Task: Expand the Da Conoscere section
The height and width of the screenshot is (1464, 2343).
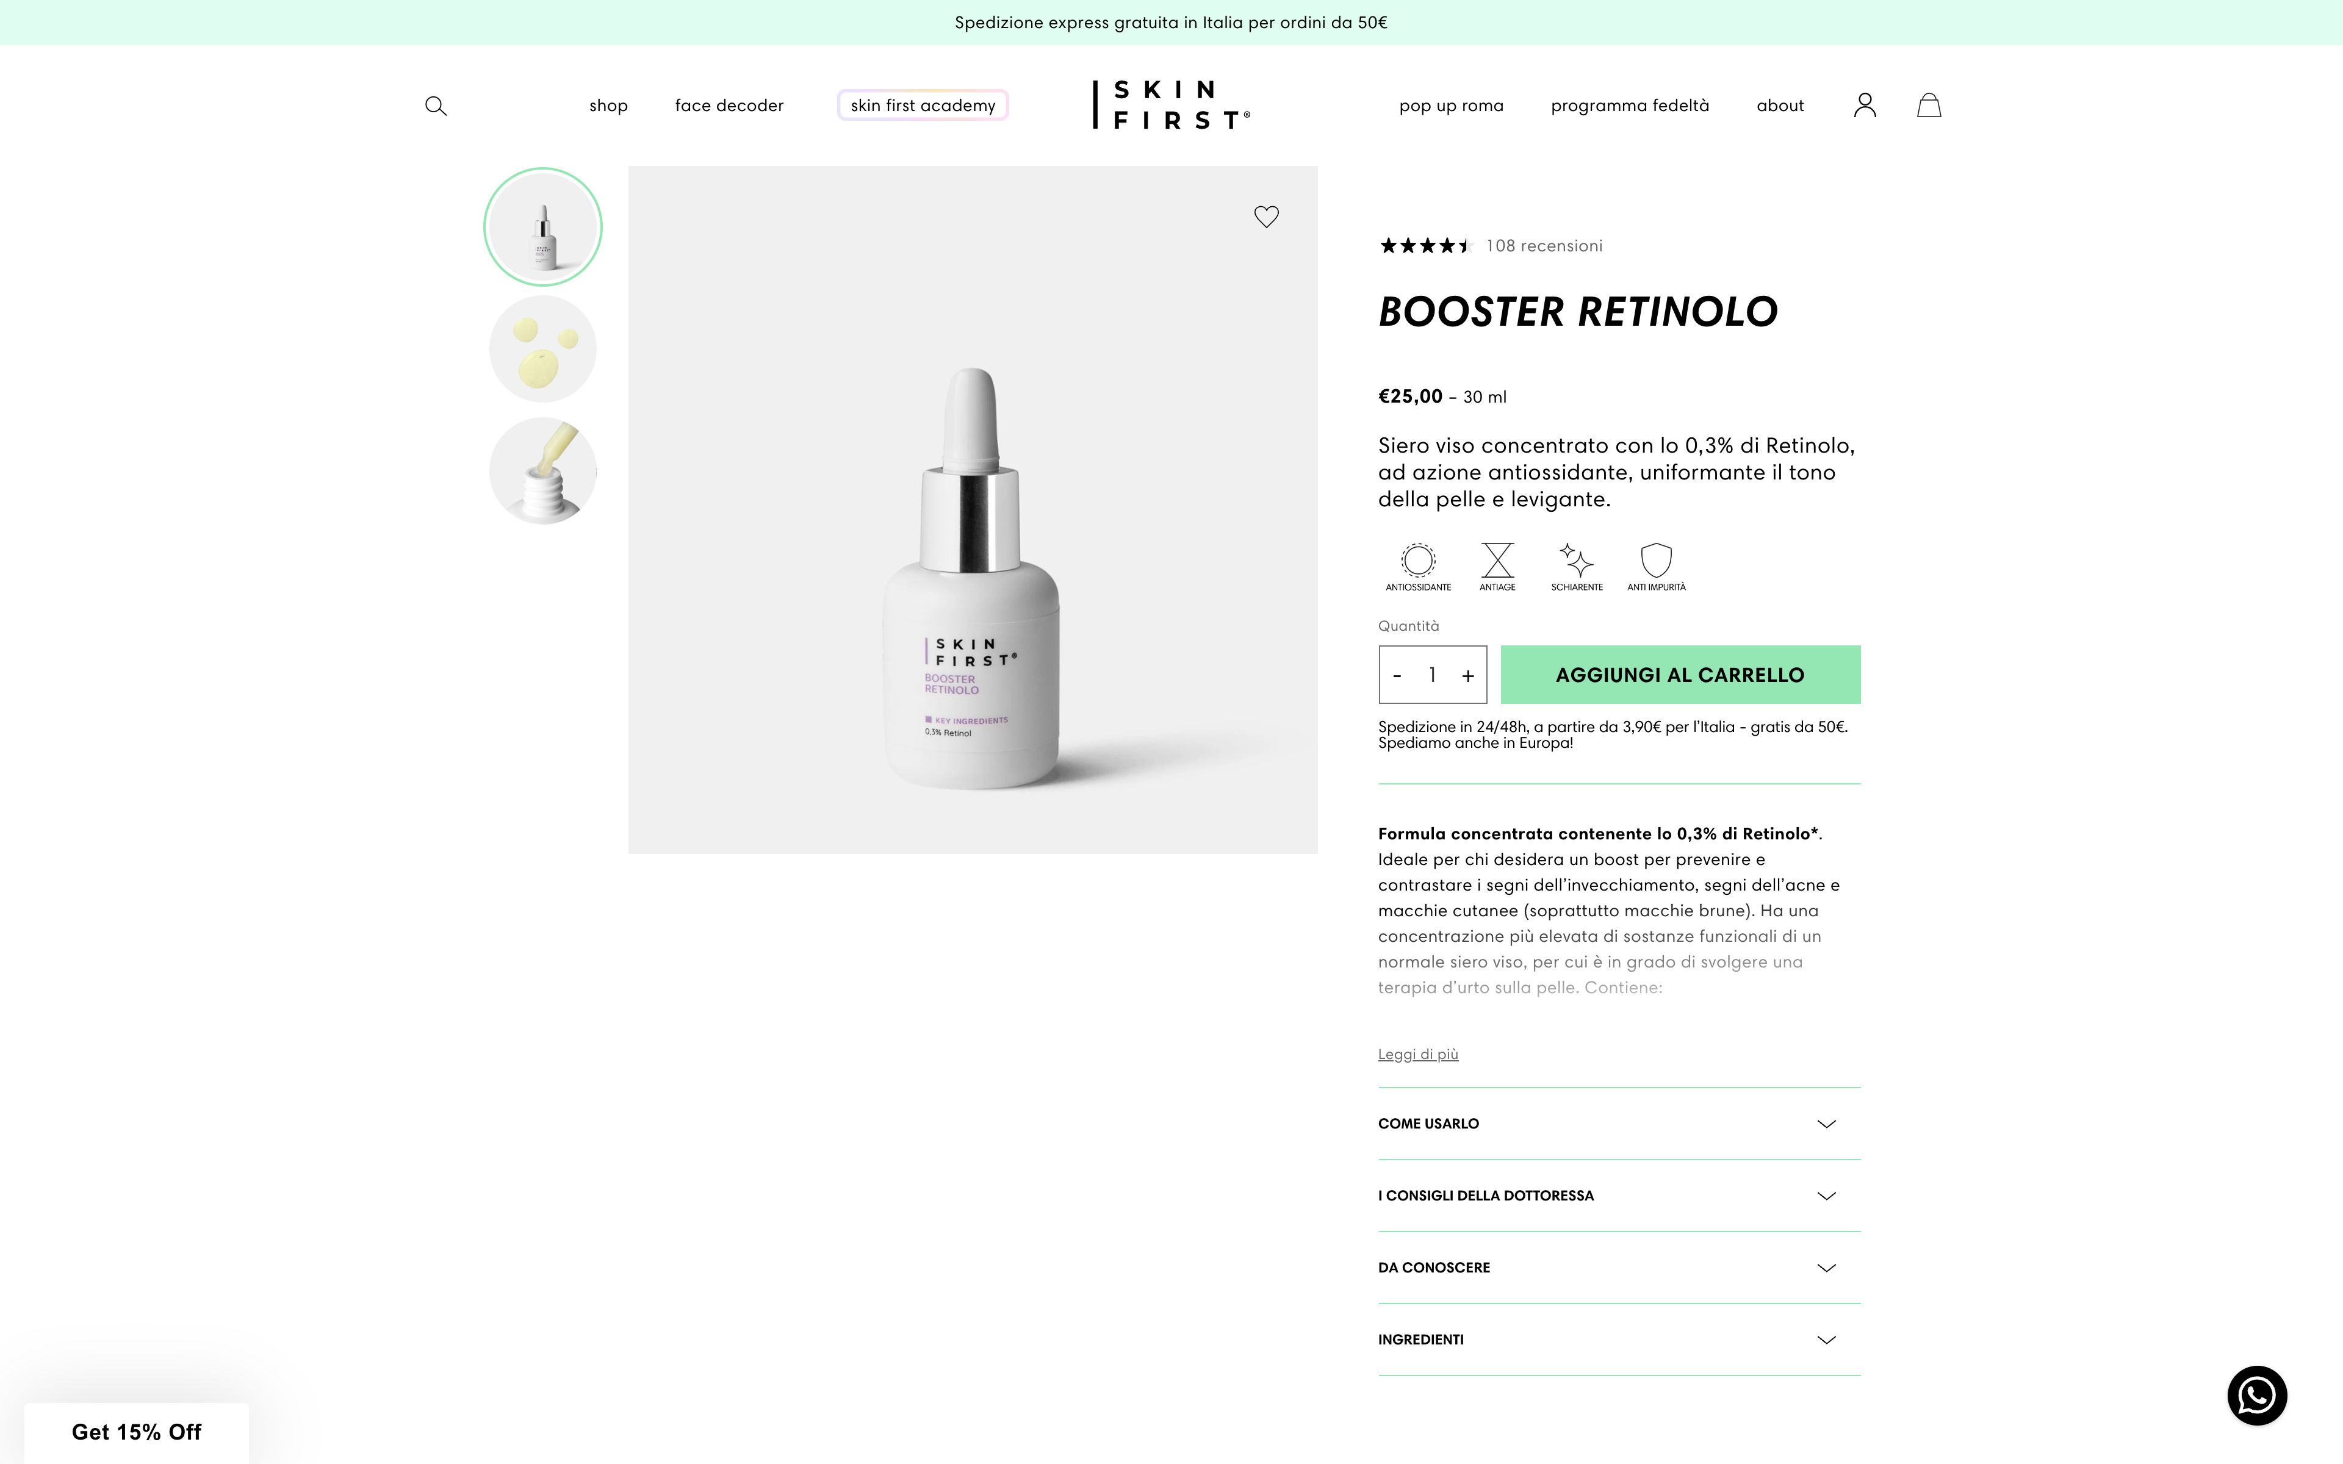Action: (x=1619, y=1268)
